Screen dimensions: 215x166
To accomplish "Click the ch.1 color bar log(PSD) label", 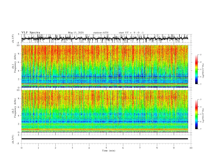I will tap(203, 71).
